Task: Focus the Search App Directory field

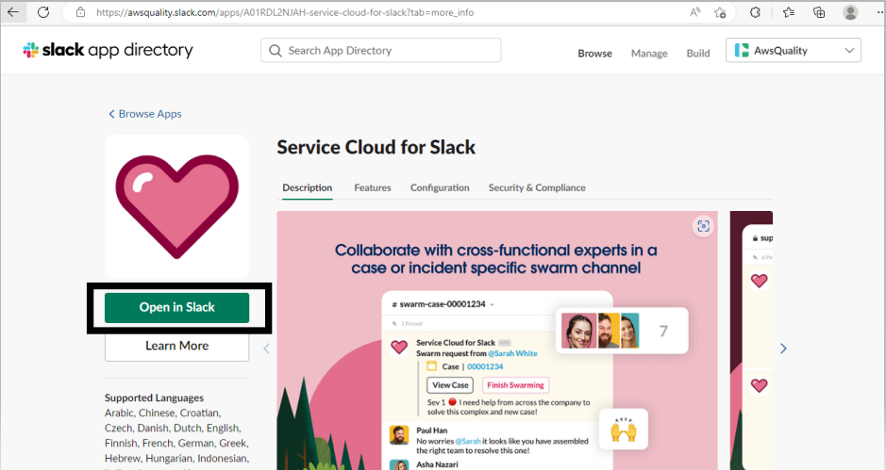Action: (381, 50)
